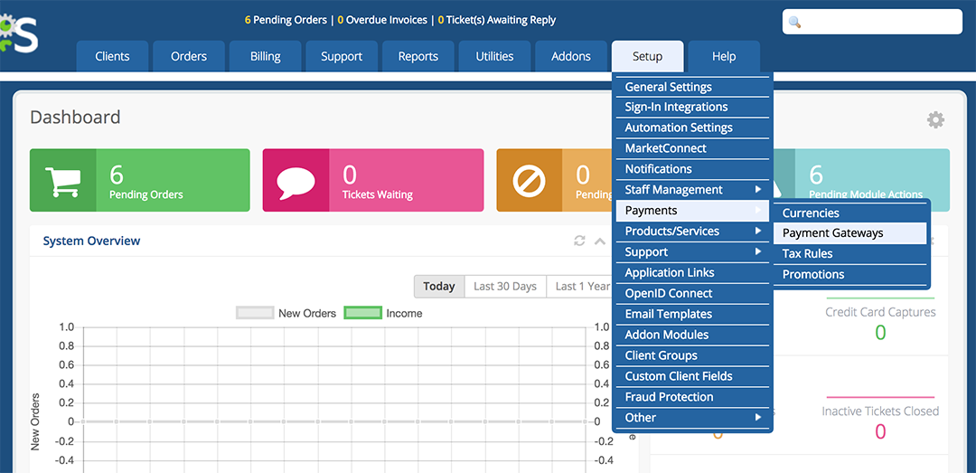This screenshot has height=473, width=976.
Task: Click the 6 Pending Orders header link
Action: click(x=286, y=20)
